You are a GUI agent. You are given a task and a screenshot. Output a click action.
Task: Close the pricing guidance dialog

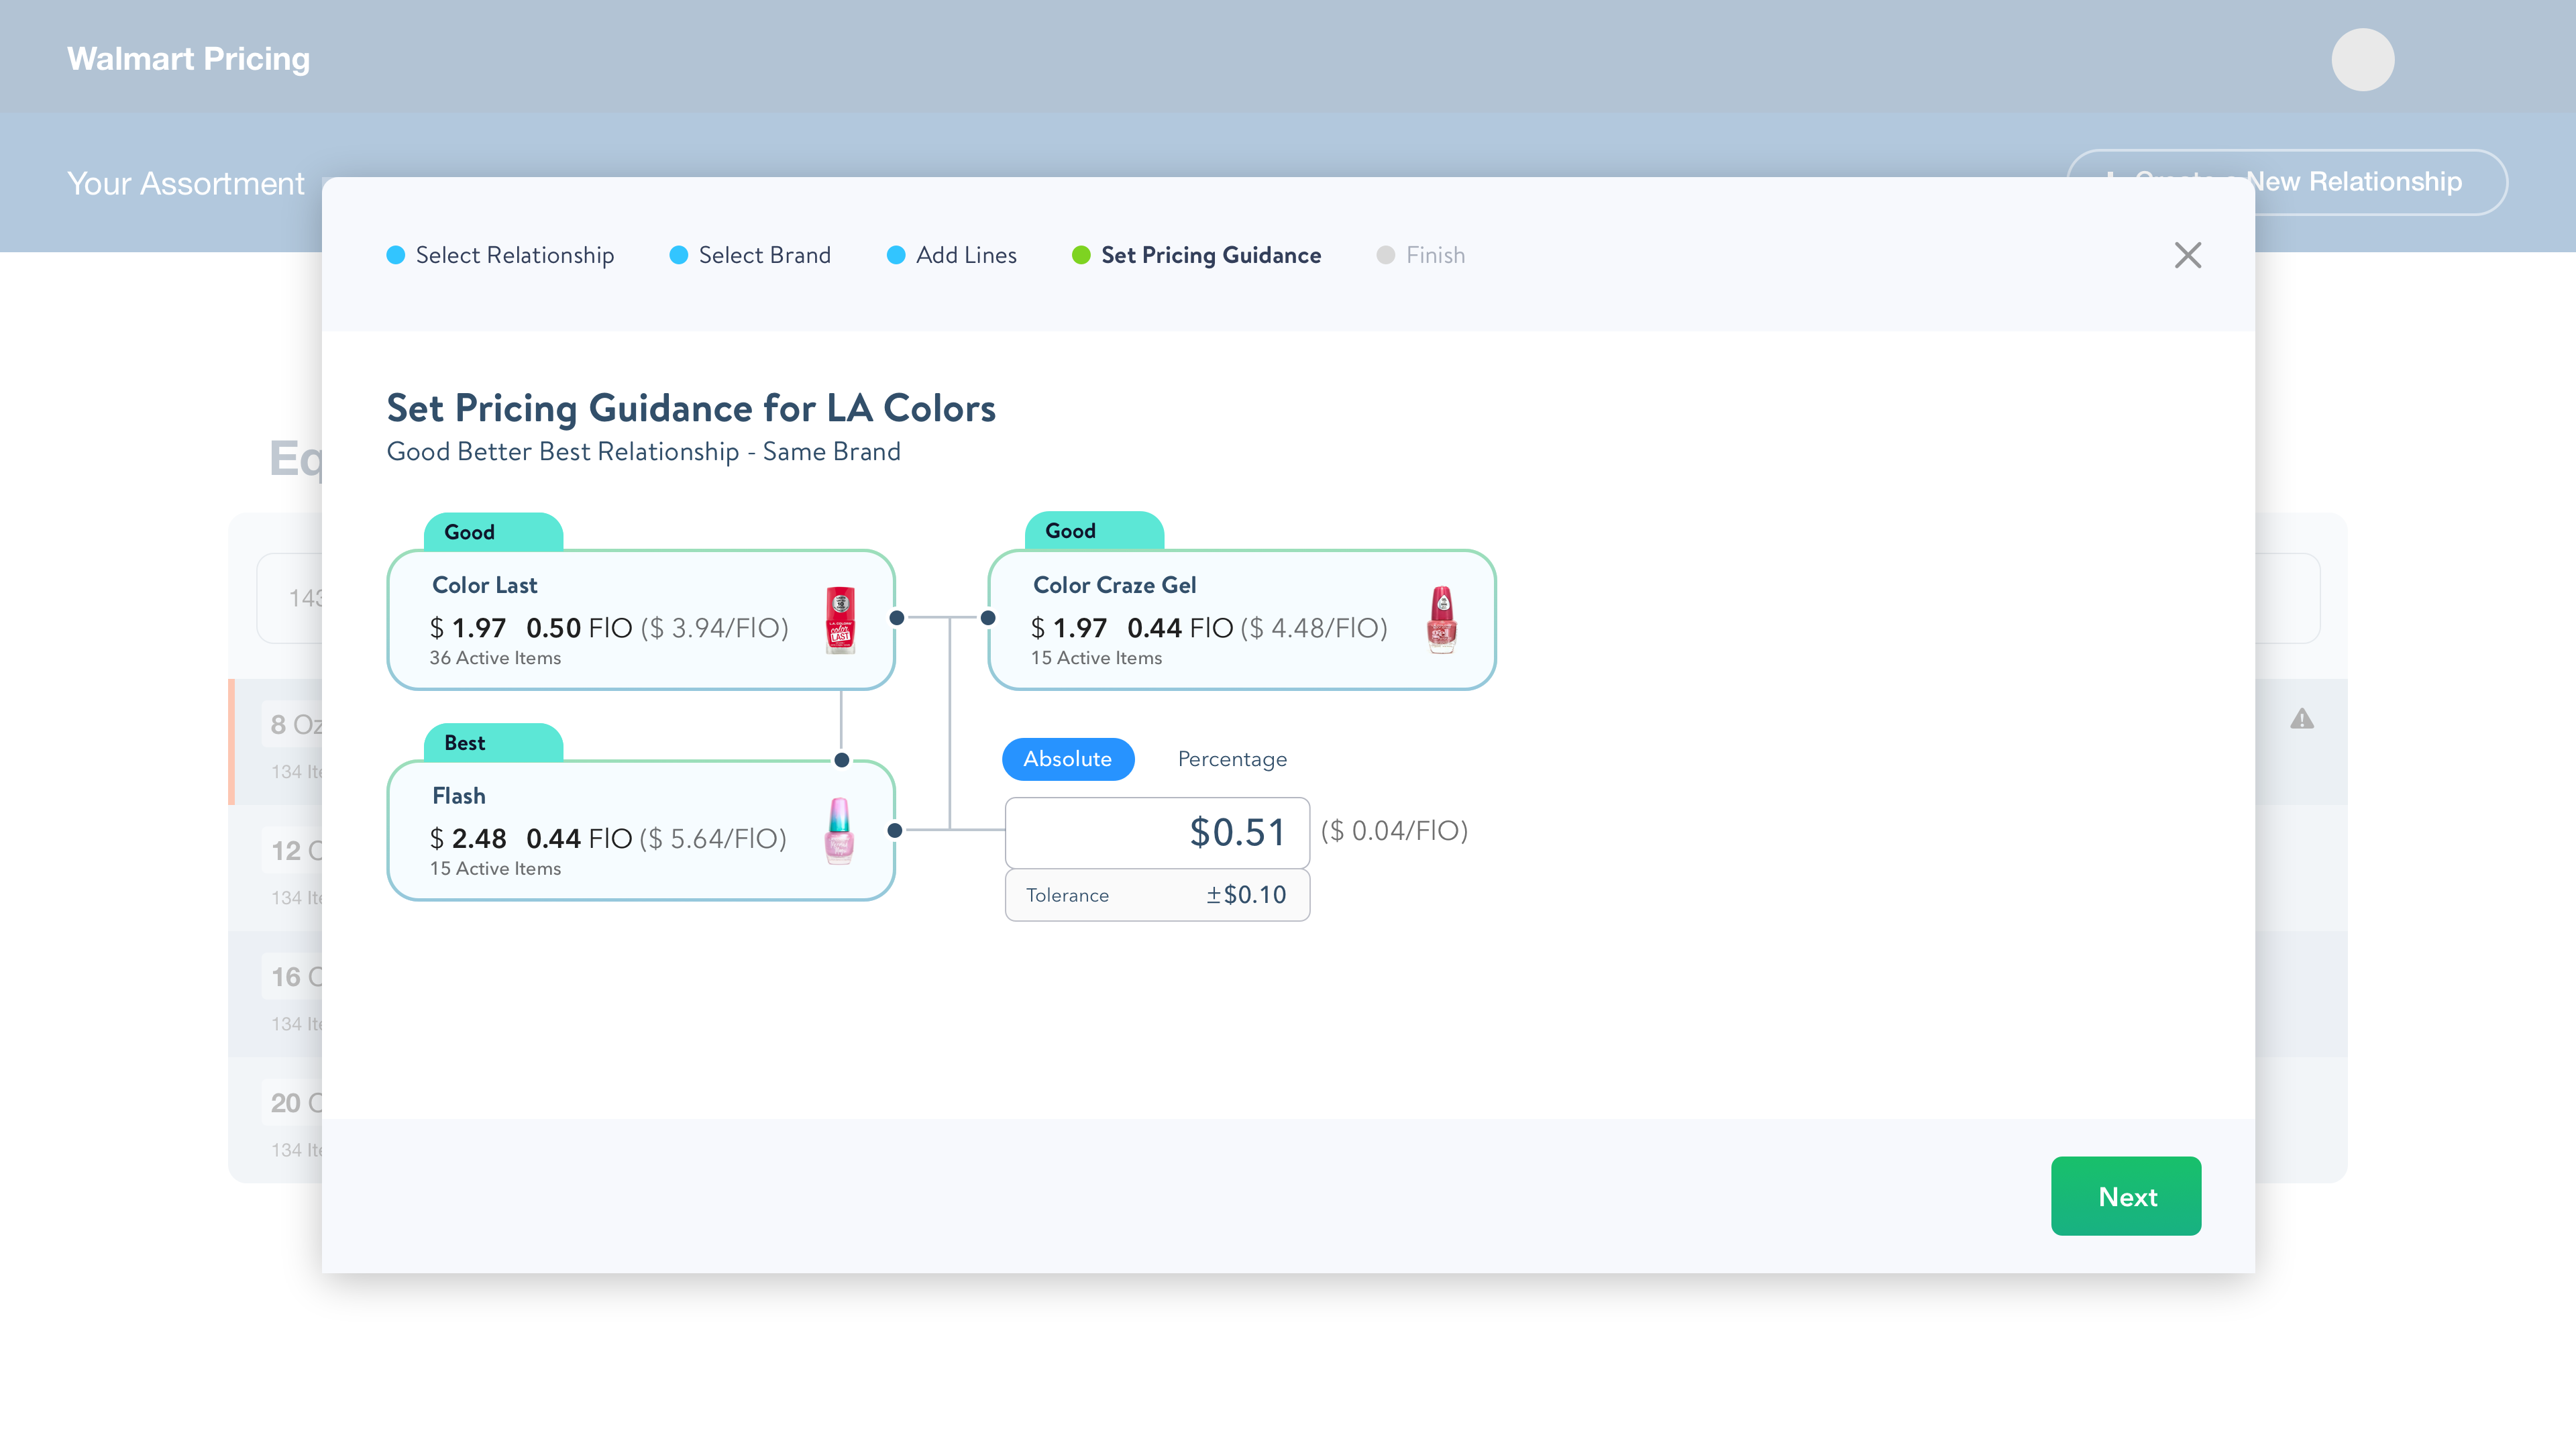pyautogui.click(x=2187, y=255)
